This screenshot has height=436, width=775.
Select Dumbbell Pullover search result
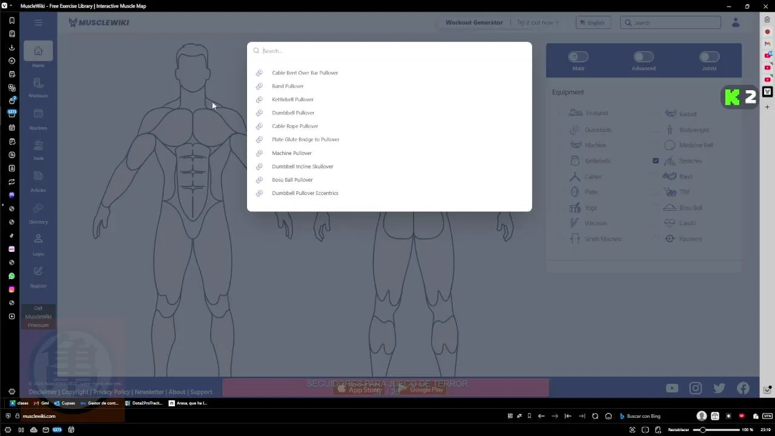tap(389, 113)
